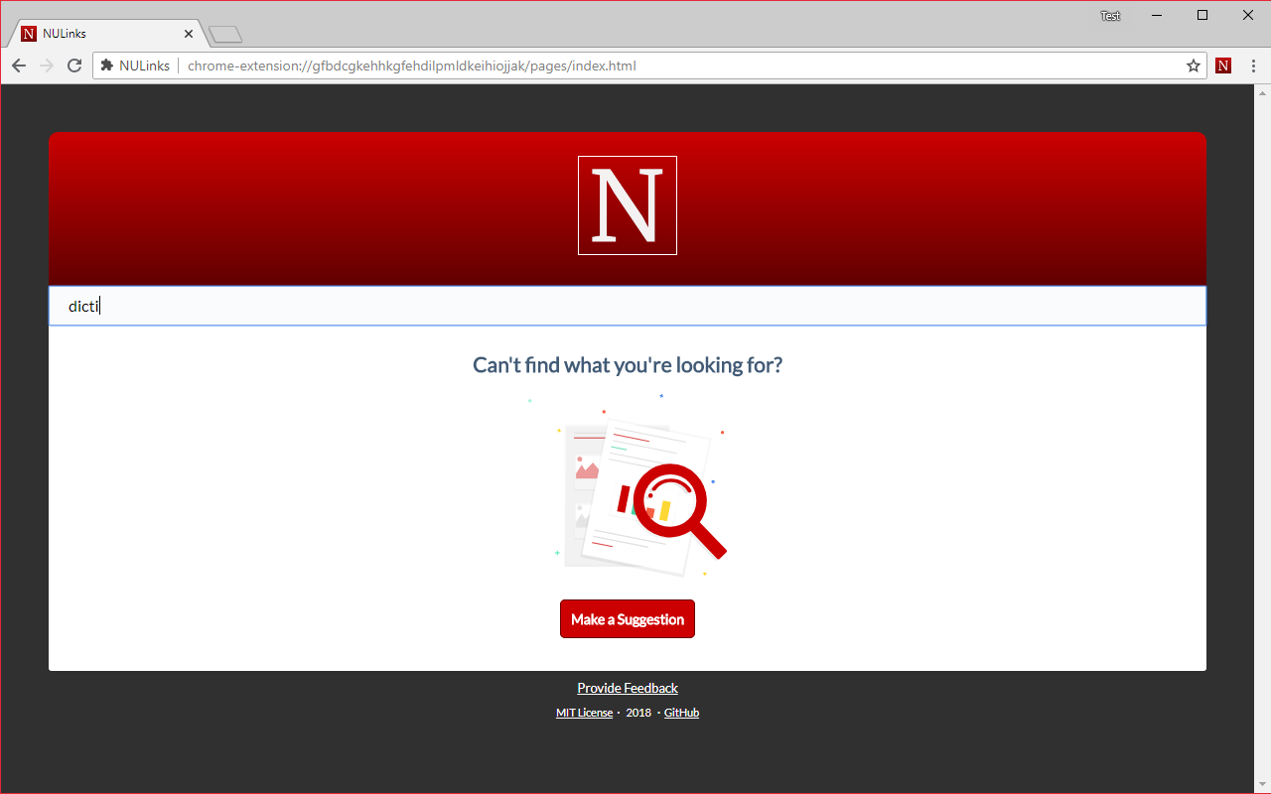Close the Chrome window
This screenshot has height=794, width=1271.
(x=1248, y=15)
